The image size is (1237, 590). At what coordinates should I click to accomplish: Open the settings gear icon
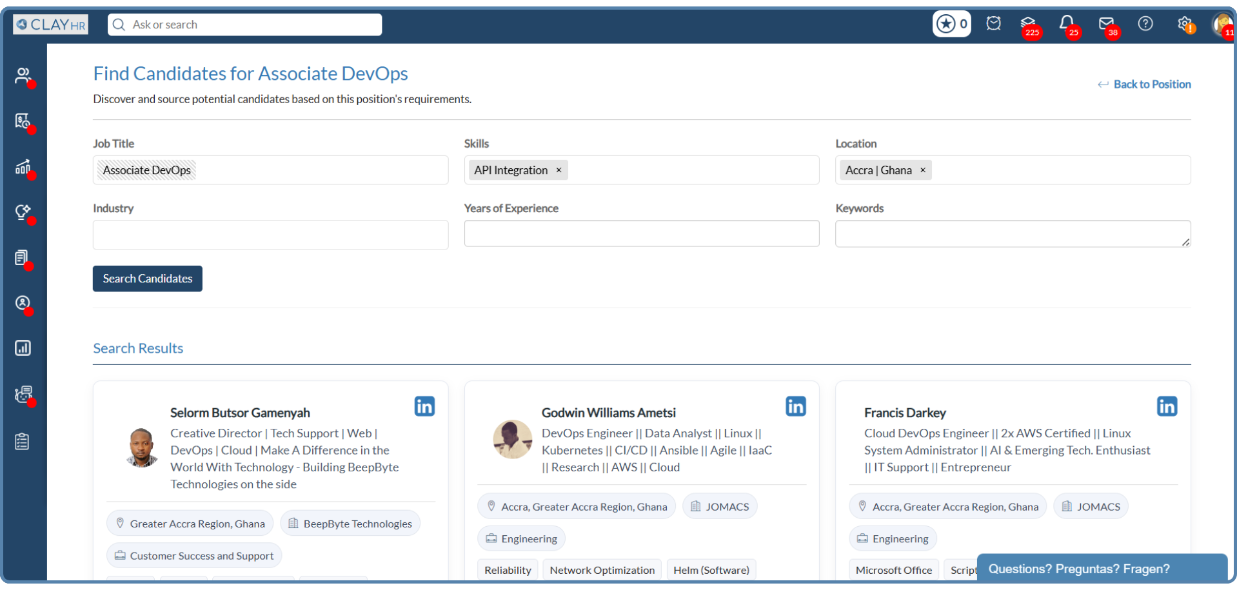point(1185,25)
